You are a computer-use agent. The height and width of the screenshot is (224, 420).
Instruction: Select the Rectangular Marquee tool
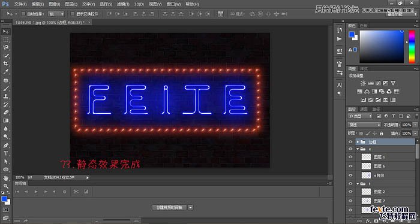click(x=5, y=40)
